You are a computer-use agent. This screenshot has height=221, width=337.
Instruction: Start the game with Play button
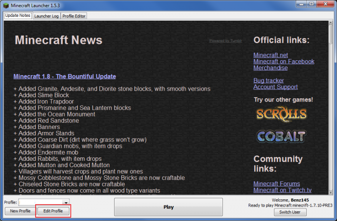tap(168, 207)
